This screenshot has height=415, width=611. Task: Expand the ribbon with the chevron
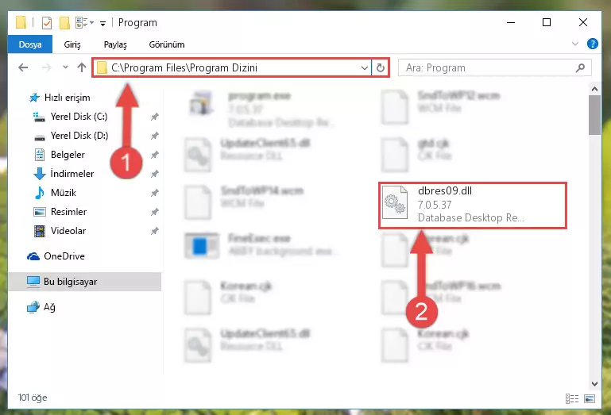coord(574,44)
